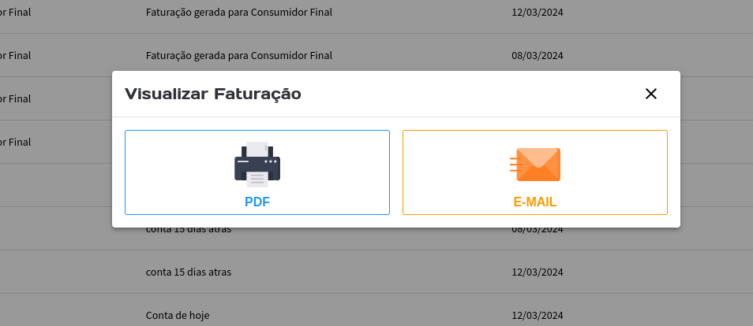Select truncated 'or Final' cell in 08/03/2024 Faturação row
This screenshot has height=326, width=753.
point(15,55)
